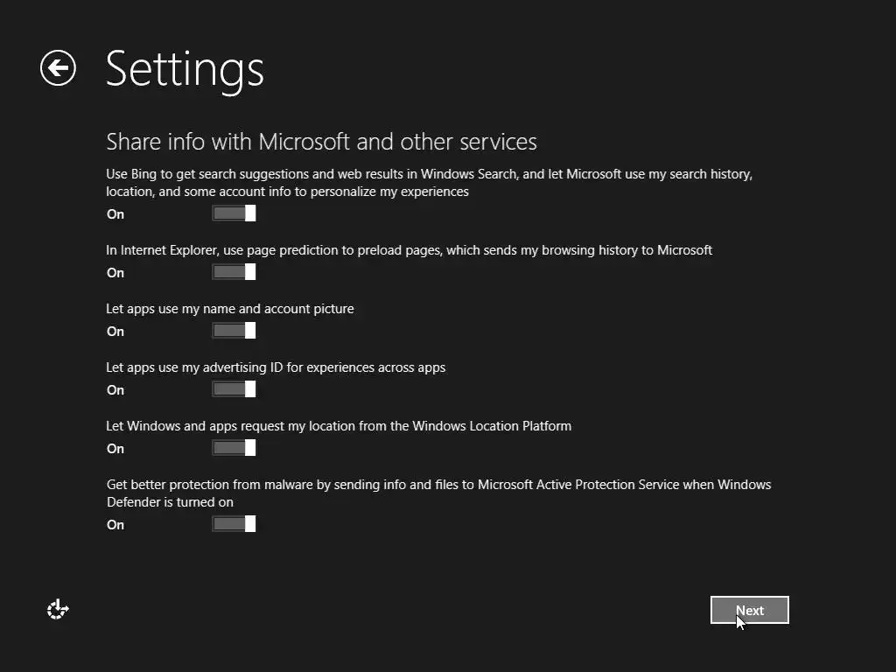Viewport: 896px width, 672px height.
Task: Open the Ease of Access icon
Action: coord(58,610)
